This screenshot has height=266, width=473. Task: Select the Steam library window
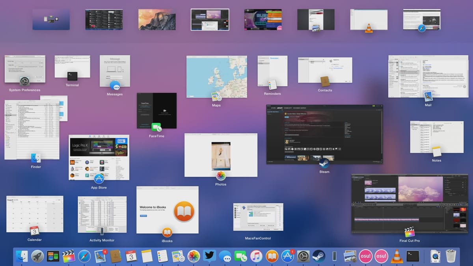pyautogui.click(x=324, y=134)
